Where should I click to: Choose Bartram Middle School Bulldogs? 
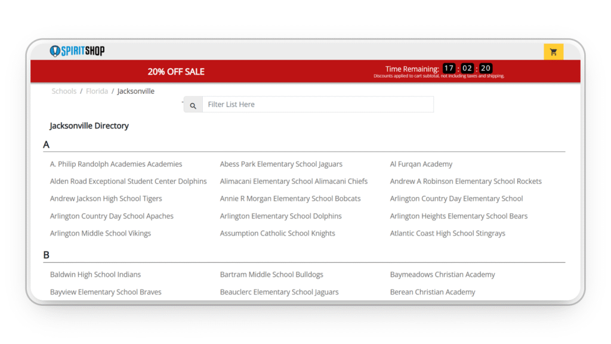[271, 275]
